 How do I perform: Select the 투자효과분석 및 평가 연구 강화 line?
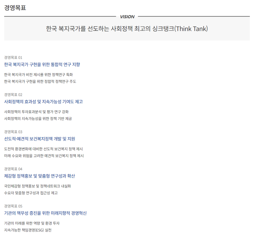click(x=36, y=112)
